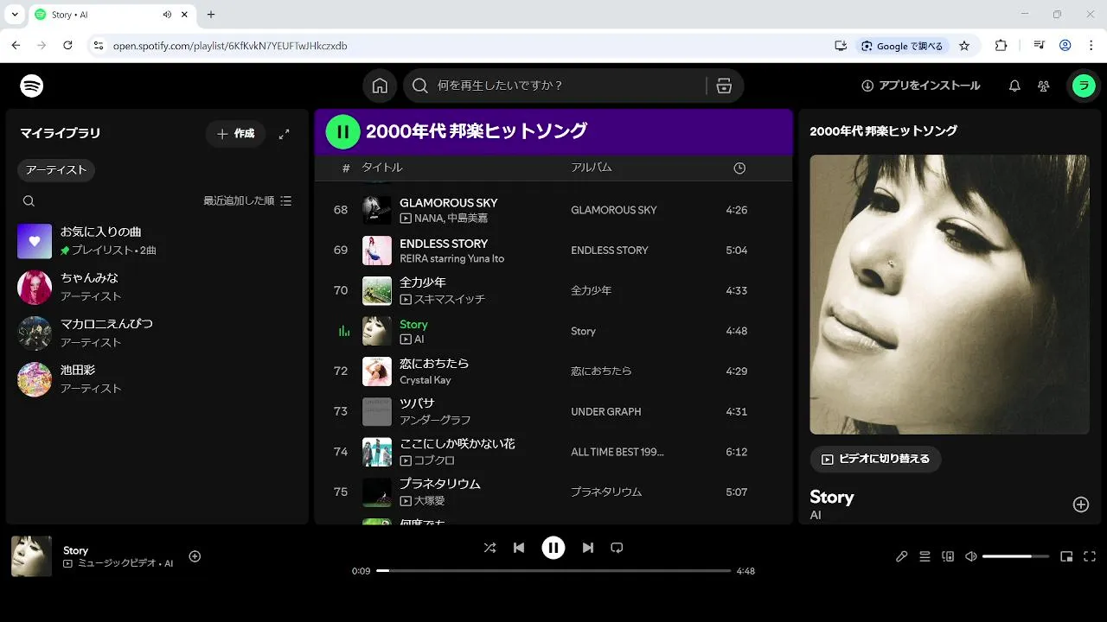Skip to the next track

pyautogui.click(x=588, y=548)
